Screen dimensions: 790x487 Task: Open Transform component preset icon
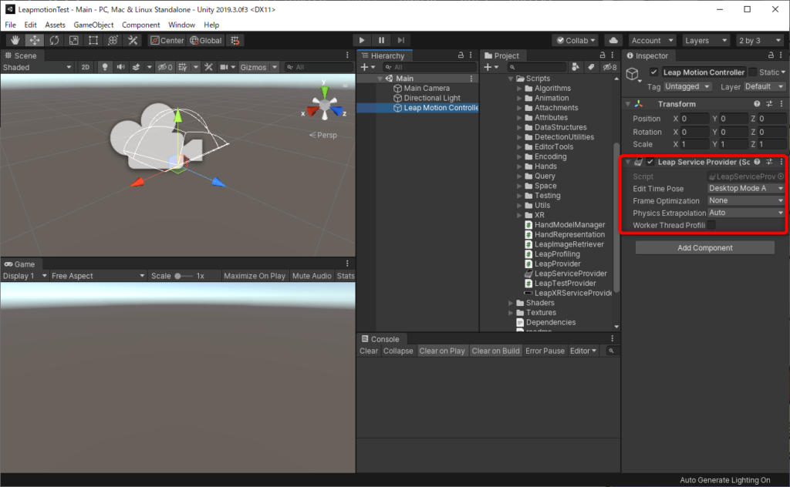[769, 103]
